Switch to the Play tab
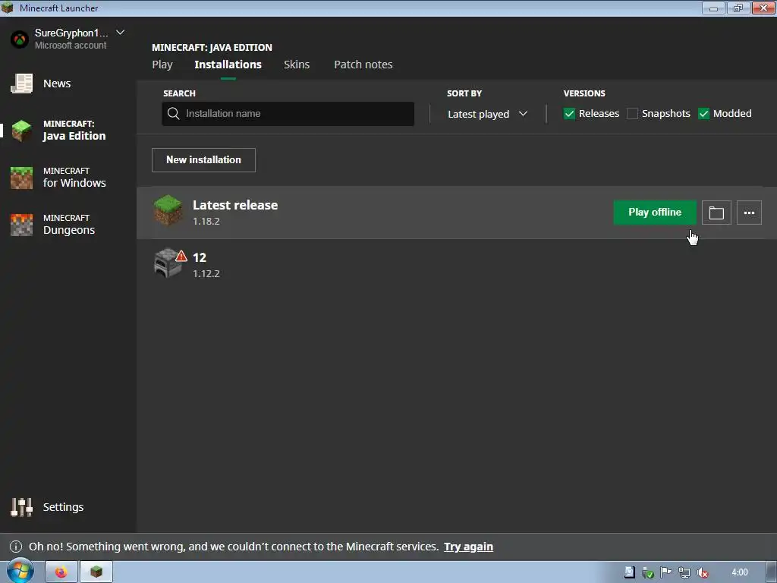This screenshot has width=777, height=583. (x=162, y=65)
